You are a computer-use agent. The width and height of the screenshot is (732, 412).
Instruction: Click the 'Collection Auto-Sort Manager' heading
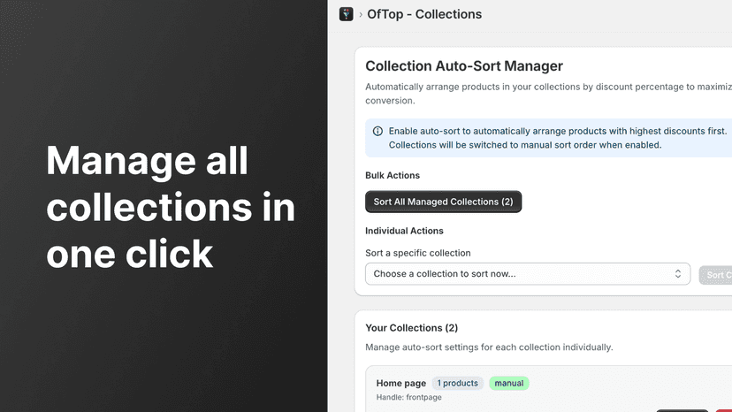(464, 65)
